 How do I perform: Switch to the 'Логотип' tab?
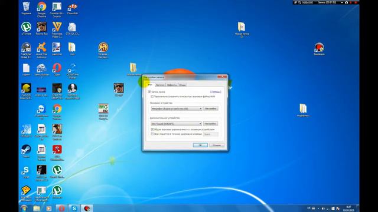(160, 85)
